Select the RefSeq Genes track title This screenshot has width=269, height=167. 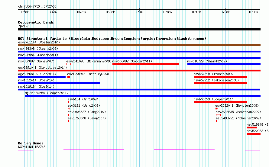[31, 143]
